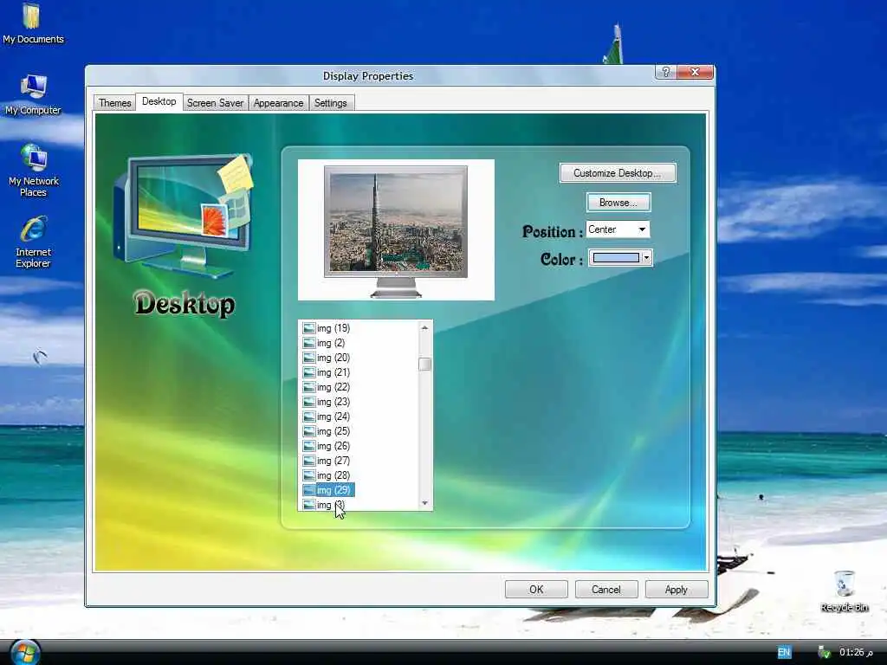The width and height of the screenshot is (887, 665).
Task: Select the Desktop tab
Action: [x=159, y=102]
